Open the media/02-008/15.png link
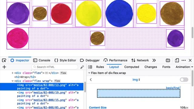The height and width of the screenshot is (109, 194). pyautogui.click(x=49, y=100)
